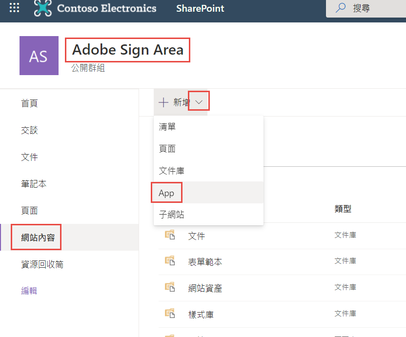Click the library icon beside 表單範本
Viewport: 406px width, 337px height.
pos(170,261)
